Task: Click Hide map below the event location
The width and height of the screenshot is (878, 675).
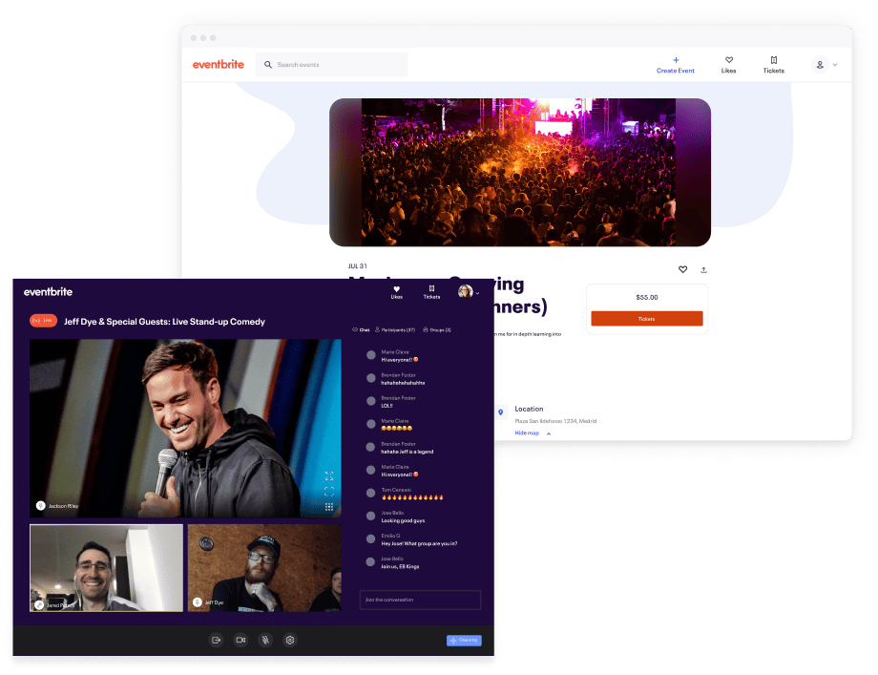Action: (x=526, y=432)
